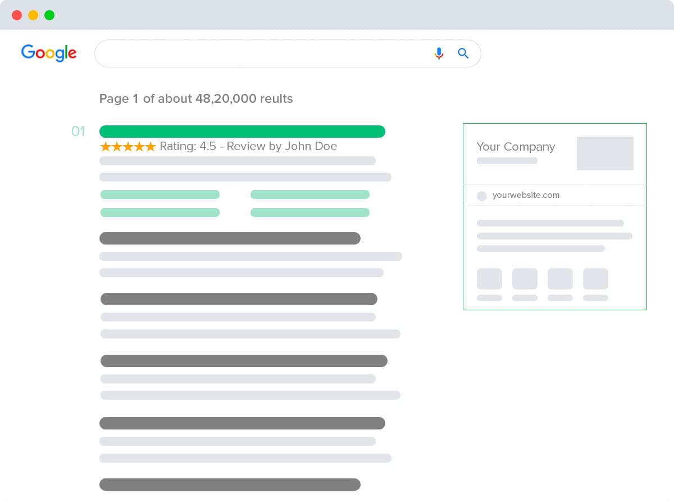Viewport: 674px width, 502px height.
Task: Click the first square tile in company panel
Action: pyautogui.click(x=489, y=279)
